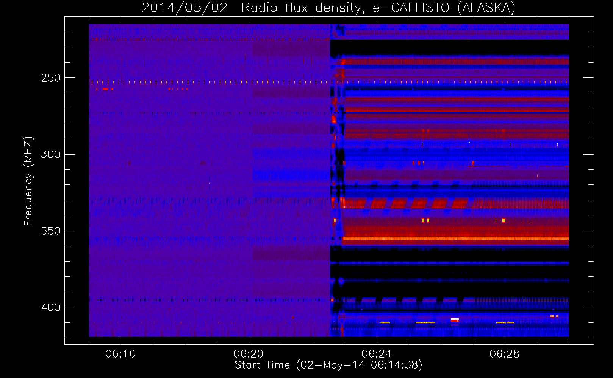Click the "Frequency (MHZ)" axis label
Screen dimensions: 613x378
pyautogui.click(x=28, y=181)
